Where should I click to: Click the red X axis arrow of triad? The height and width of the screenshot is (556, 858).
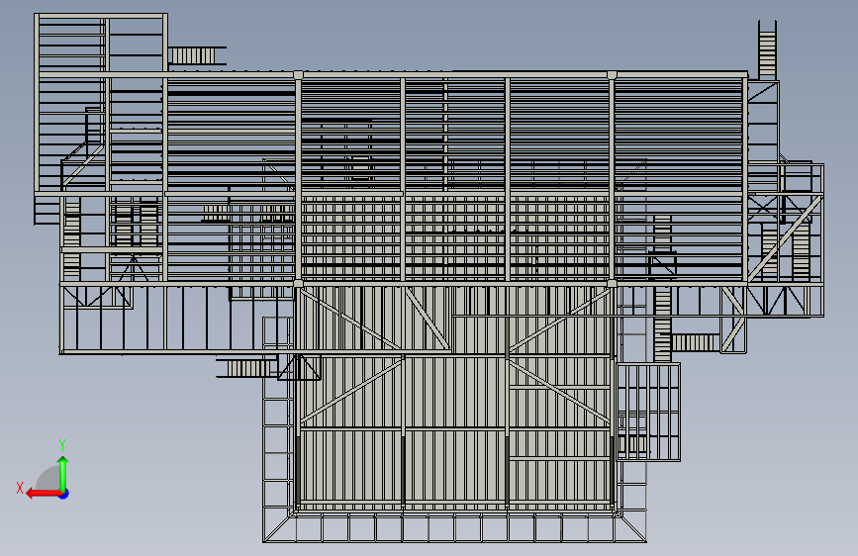43,494
